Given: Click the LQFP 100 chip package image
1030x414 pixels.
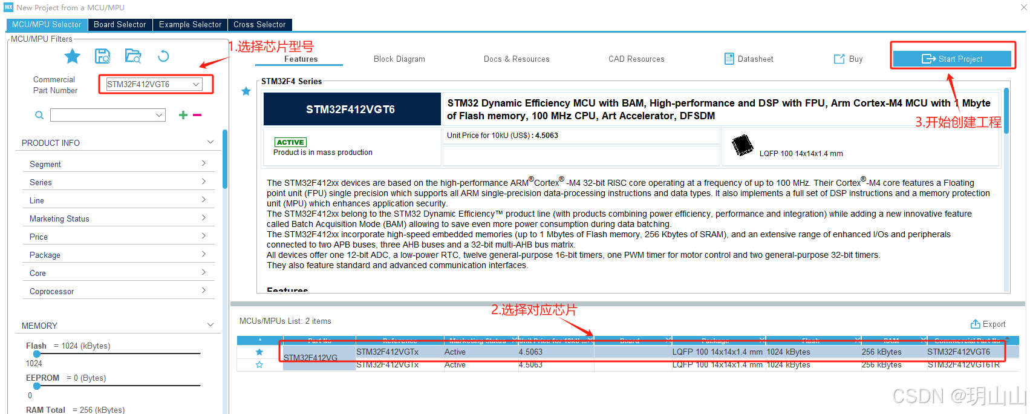Looking at the screenshot, I should [742, 145].
